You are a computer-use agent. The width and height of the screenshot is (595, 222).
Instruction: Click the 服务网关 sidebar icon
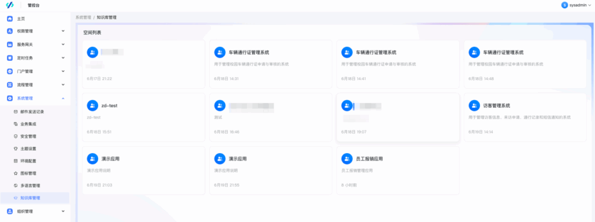point(10,44)
